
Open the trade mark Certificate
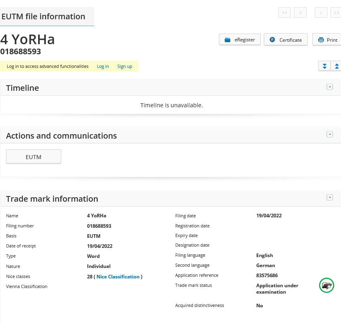[286, 40]
